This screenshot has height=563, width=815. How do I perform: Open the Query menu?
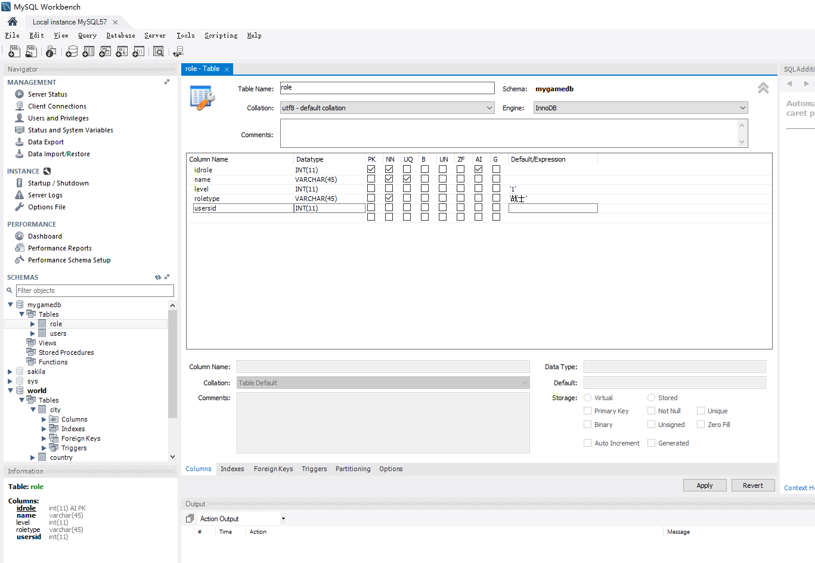(87, 36)
